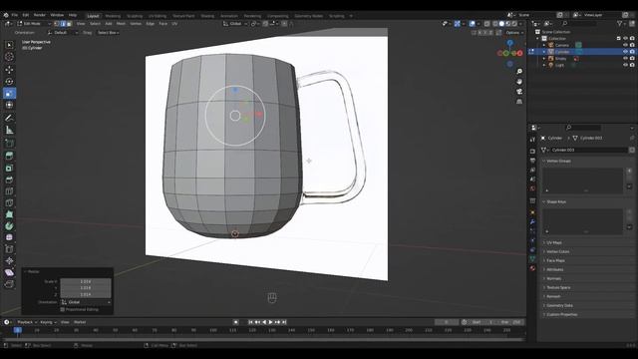Image resolution: width=638 pixels, height=359 pixels.
Task: Hide the Empty object in outliner
Action: (x=625, y=59)
